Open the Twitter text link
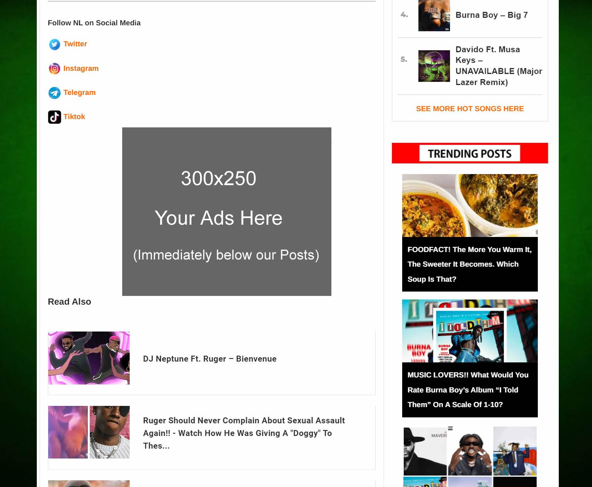 point(75,44)
